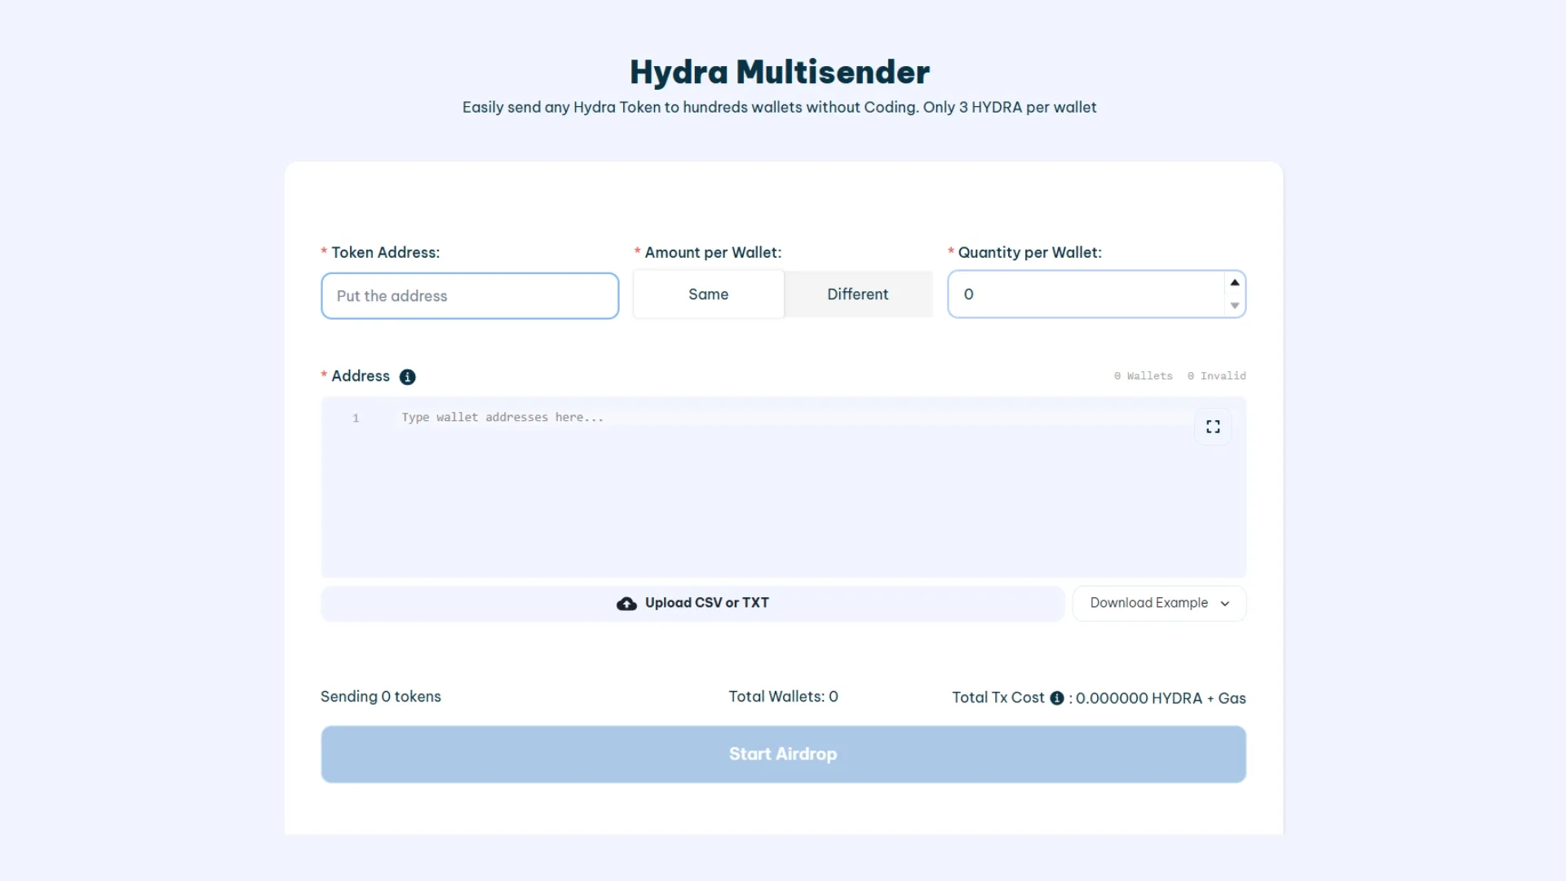Click the '0 Invalid' counter text

click(1216, 376)
